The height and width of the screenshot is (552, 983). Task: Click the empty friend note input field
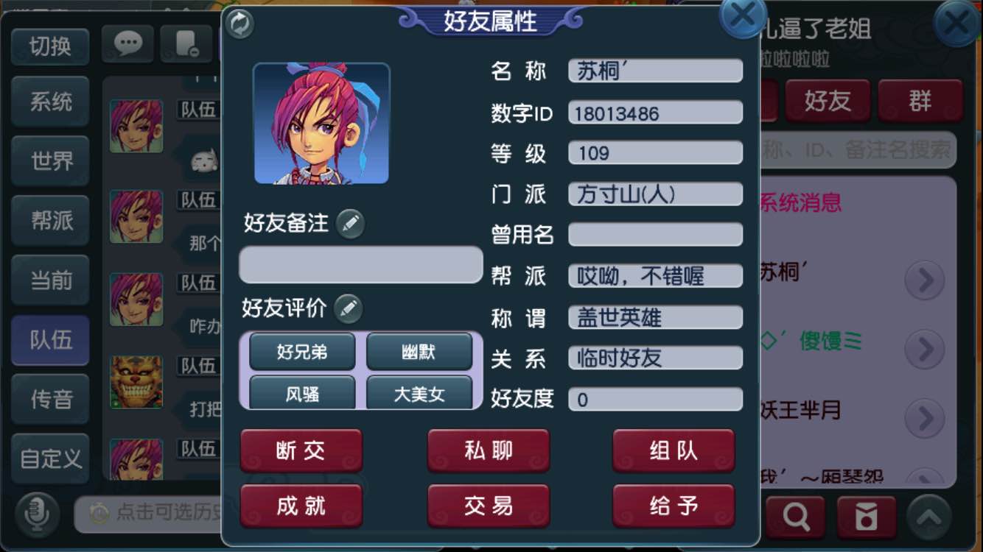click(x=361, y=265)
